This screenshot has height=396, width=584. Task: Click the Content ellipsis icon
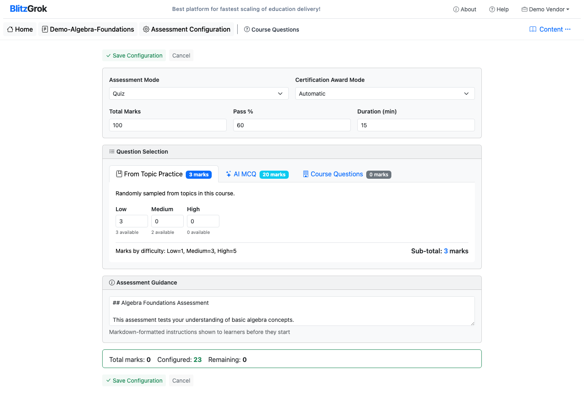pyautogui.click(x=568, y=29)
